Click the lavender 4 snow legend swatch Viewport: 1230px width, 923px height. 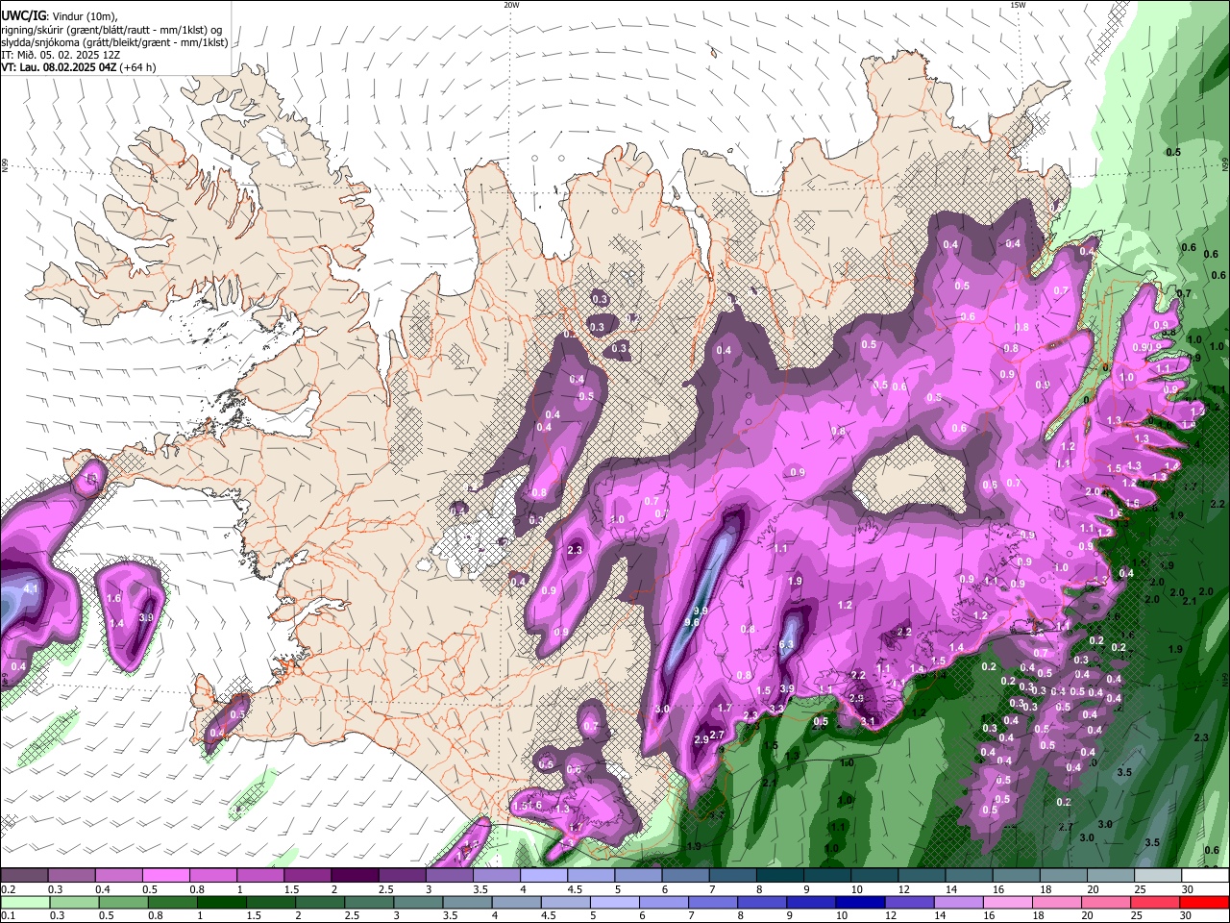click(542, 876)
